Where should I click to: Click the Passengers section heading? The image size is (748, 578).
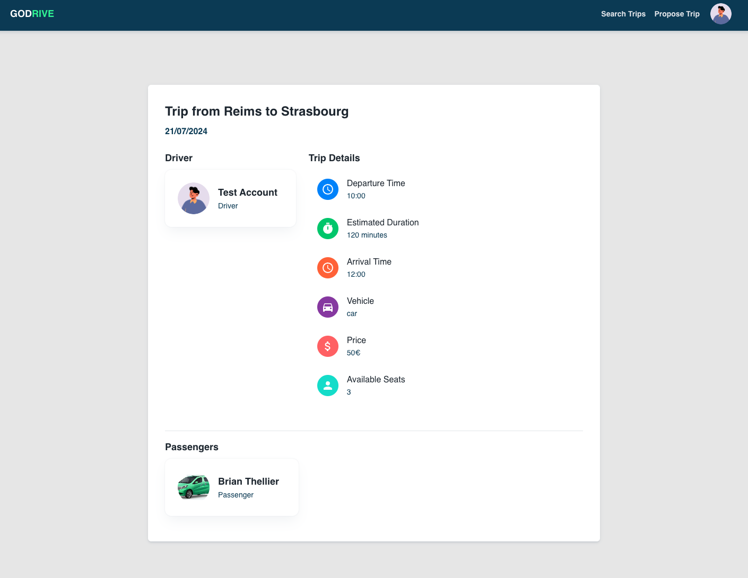(x=192, y=447)
